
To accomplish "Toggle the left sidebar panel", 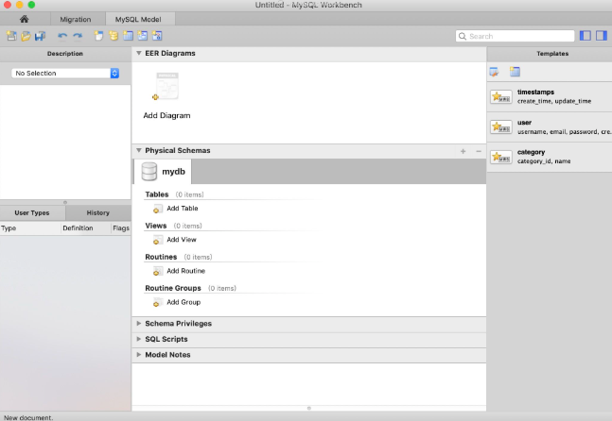I will 586,36.
